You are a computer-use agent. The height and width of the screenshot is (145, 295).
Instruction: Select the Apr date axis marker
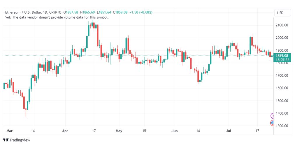coord(65,131)
